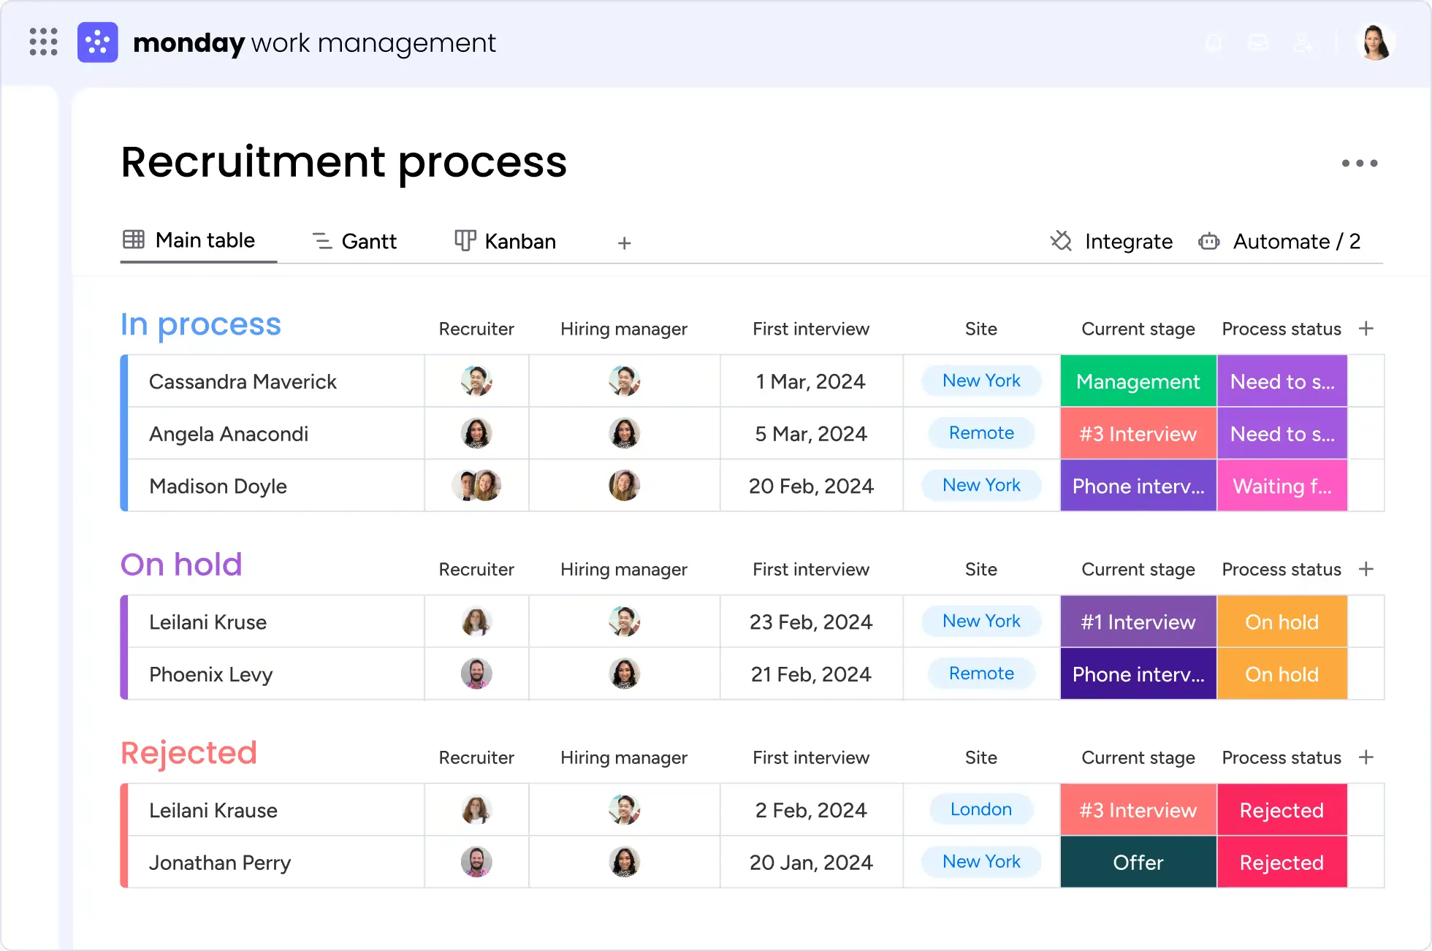Open the inbox tray icon
This screenshot has width=1432, height=951.
click(1258, 43)
